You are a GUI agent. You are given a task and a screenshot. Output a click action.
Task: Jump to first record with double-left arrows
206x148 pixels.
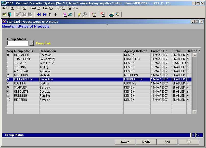[39, 15]
